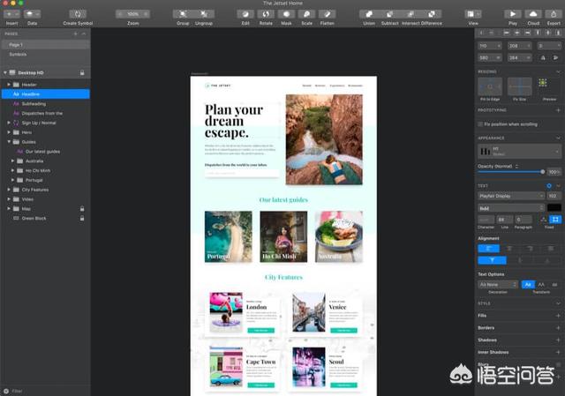Start the prototype with Play

[x=513, y=14]
